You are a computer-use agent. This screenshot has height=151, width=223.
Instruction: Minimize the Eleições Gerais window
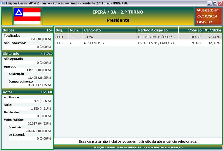(209, 3)
